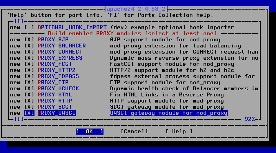Viewport: 276px width, 153px height.
Task: Click 'SCGI gateway module for mod_proxy' description
Action: [x=167, y=107]
